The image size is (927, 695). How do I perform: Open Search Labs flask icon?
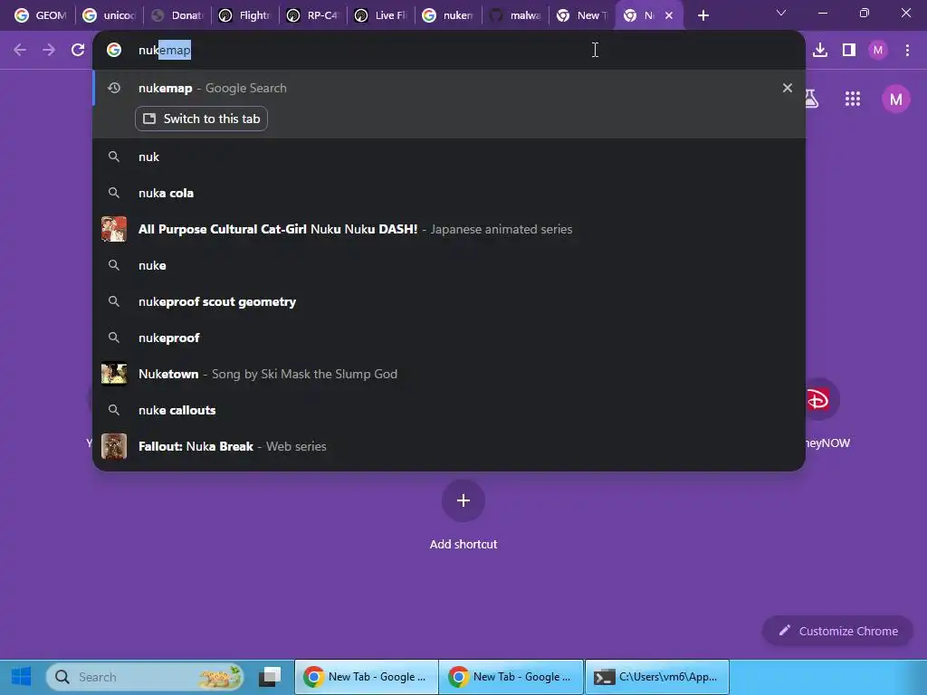[812, 99]
